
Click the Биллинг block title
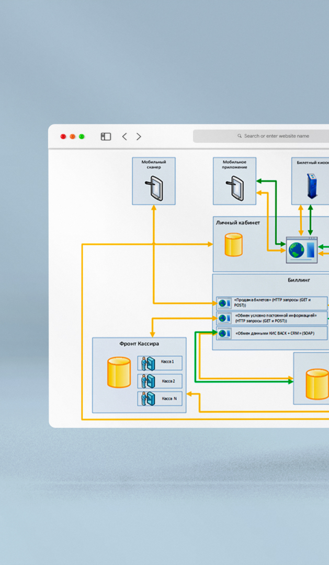coord(299,280)
